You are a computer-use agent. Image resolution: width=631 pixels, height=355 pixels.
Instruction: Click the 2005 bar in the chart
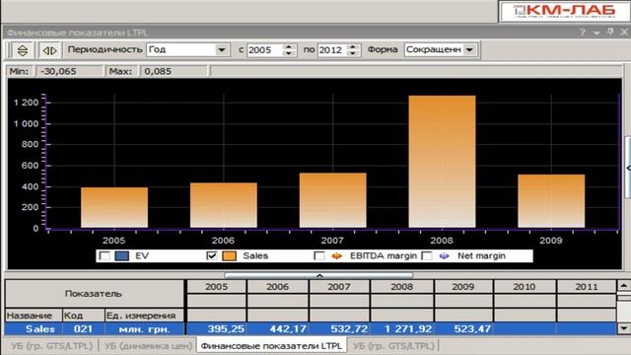[x=114, y=208]
